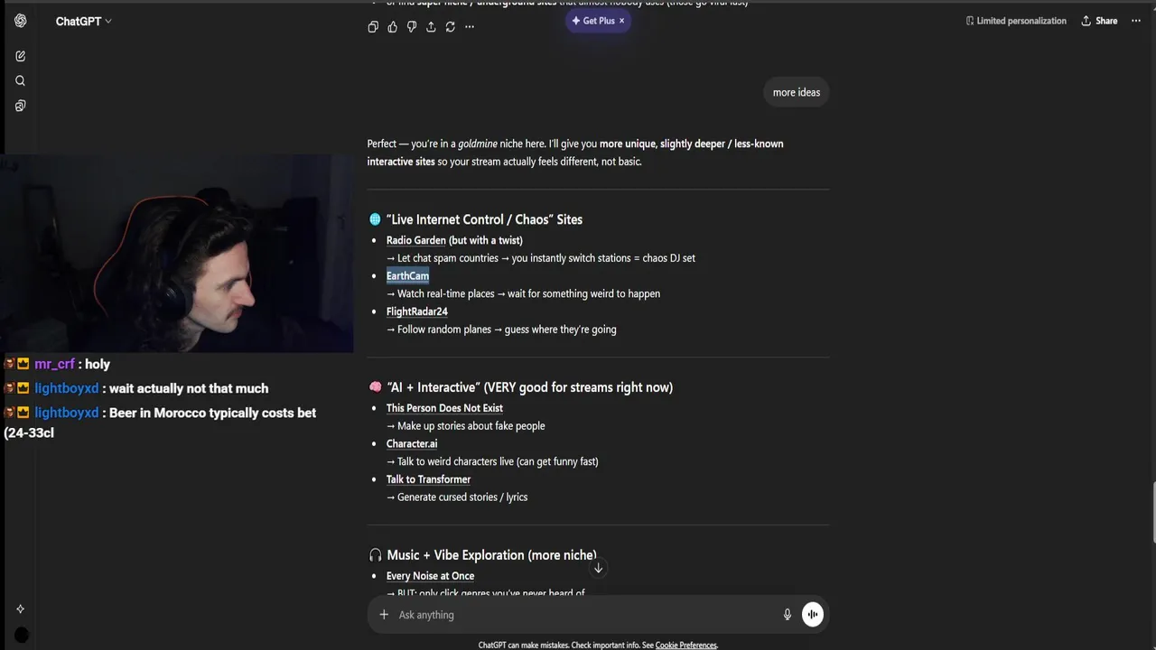
Task: Open more actions ellipsis under response
Action: coord(470,27)
